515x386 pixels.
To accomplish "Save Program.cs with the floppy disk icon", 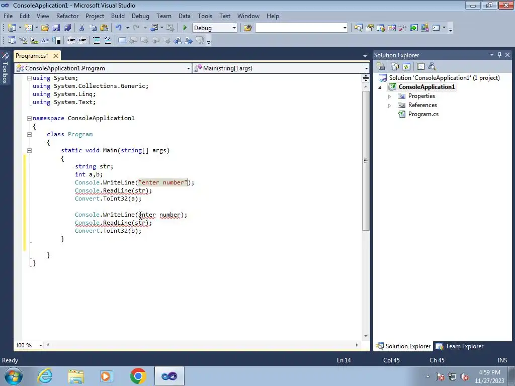I will point(56,28).
